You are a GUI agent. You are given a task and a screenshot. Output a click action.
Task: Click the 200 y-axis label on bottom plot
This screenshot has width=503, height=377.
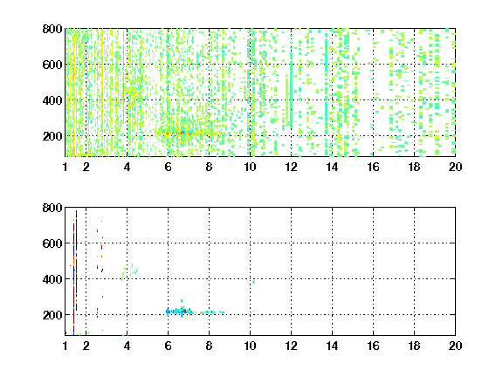click(x=52, y=315)
